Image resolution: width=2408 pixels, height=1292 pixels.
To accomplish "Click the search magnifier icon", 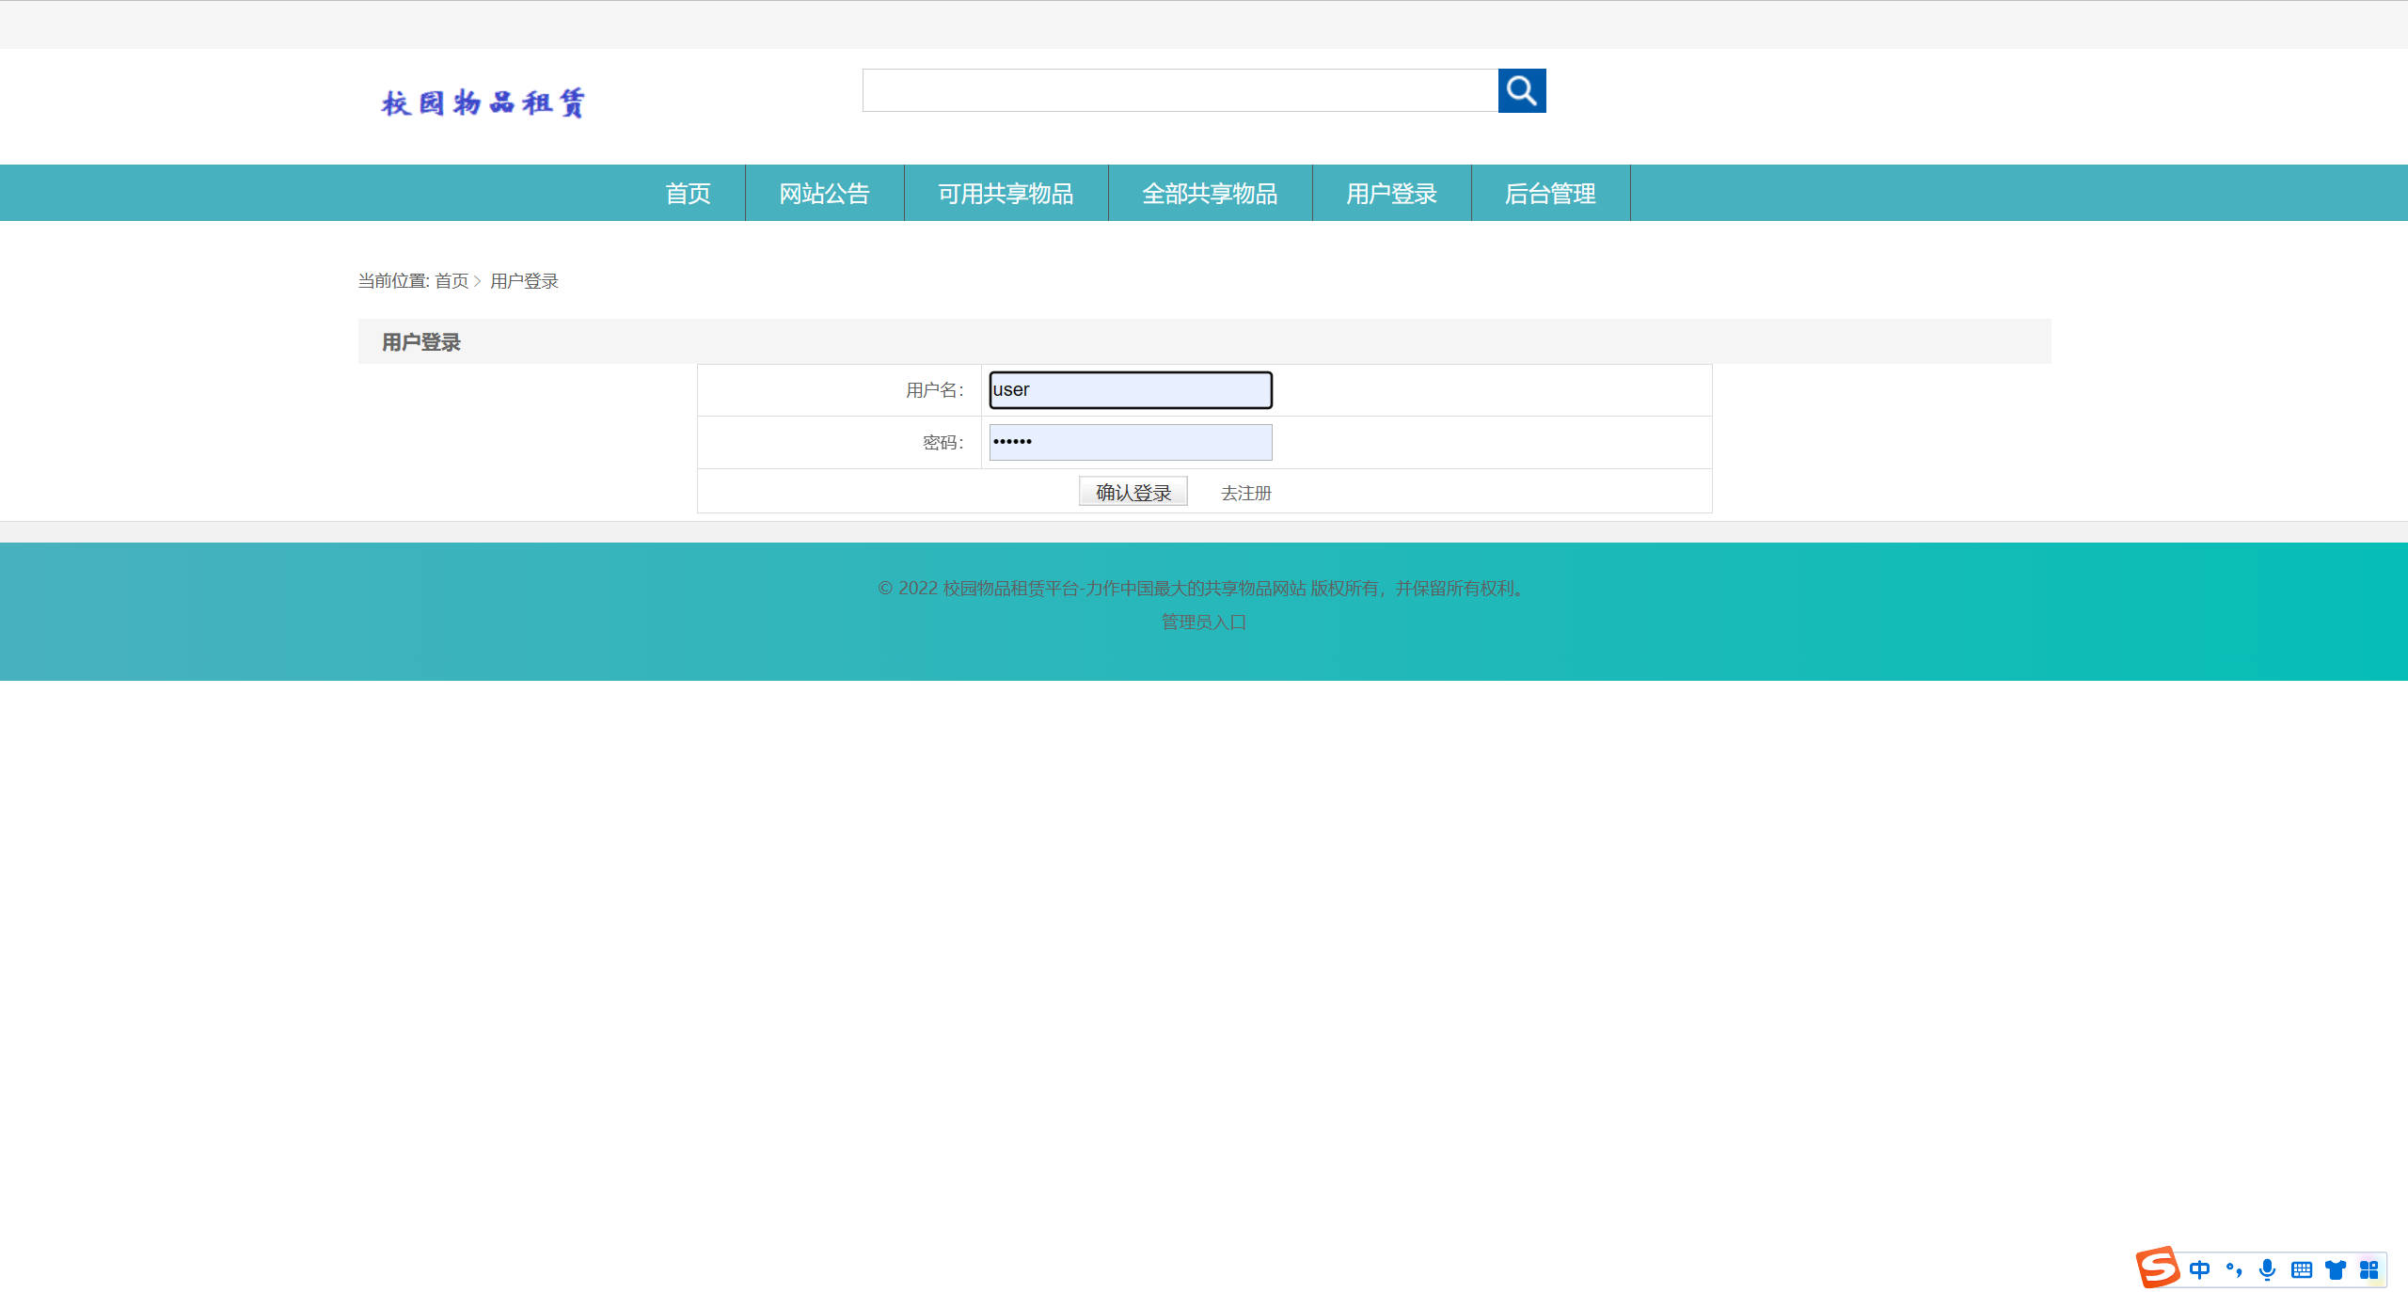I will point(1521,91).
